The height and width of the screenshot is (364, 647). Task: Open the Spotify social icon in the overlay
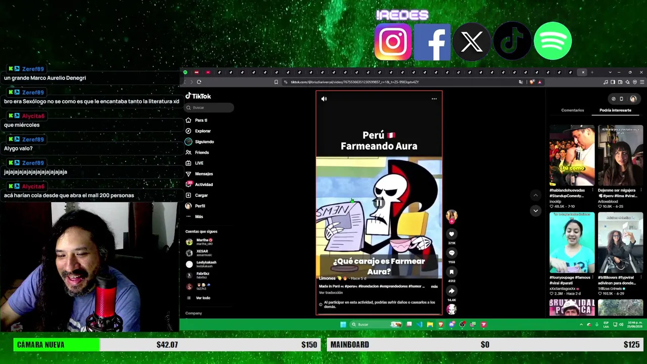pos(552,41)
